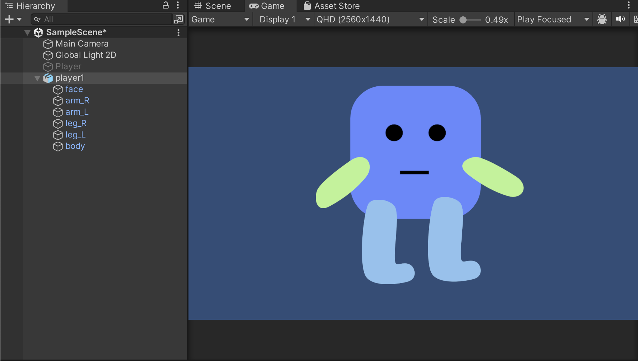
Task: Collapse the SampleScene tree
Action: [x=27, y=32]
